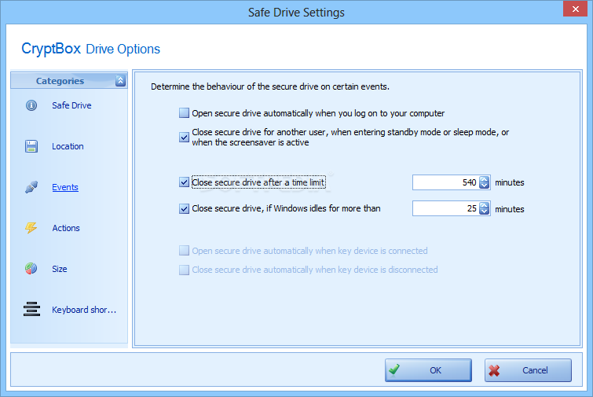Increase time limit minutes with up arrow
593x397 pixels.
click(x=484, y=179)
